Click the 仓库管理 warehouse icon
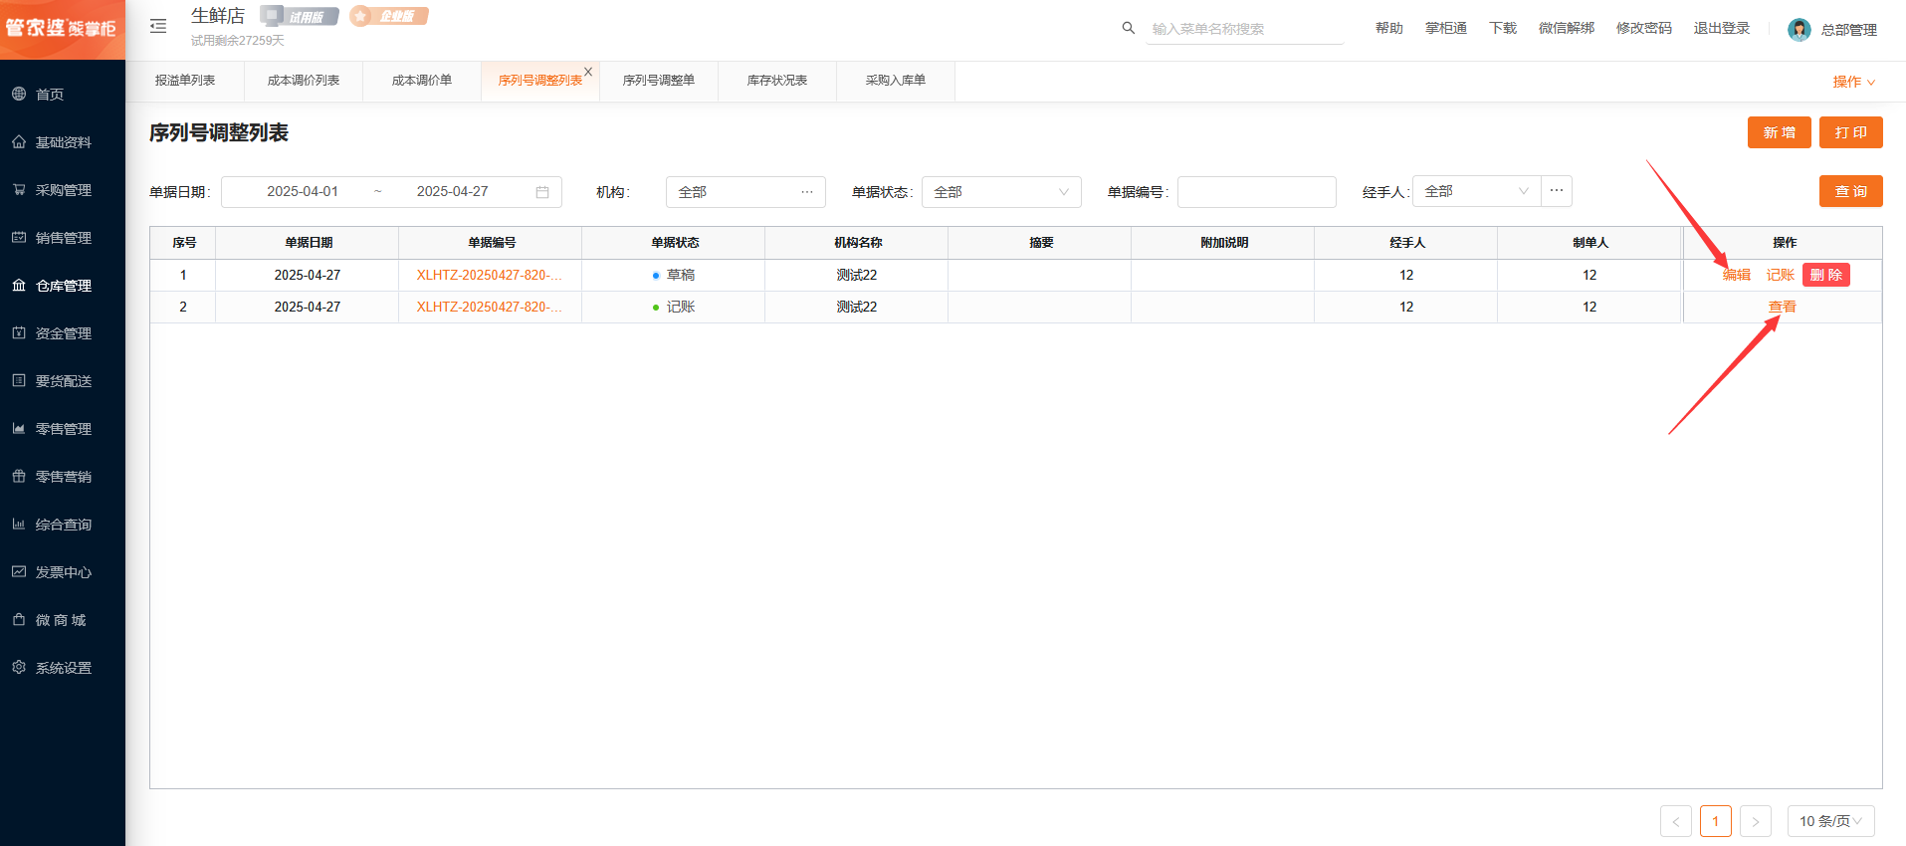The height and width of the screenshot is (846, 1906). [x=19, y=285]
